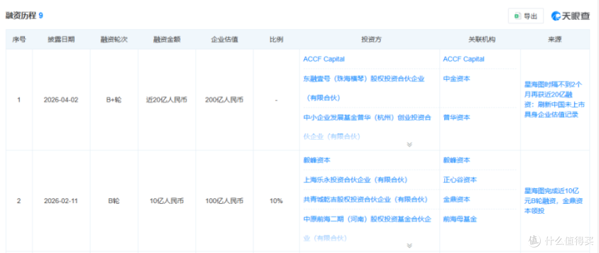
Task: Click the 企业估值 column header
Action: coord(225,40)
